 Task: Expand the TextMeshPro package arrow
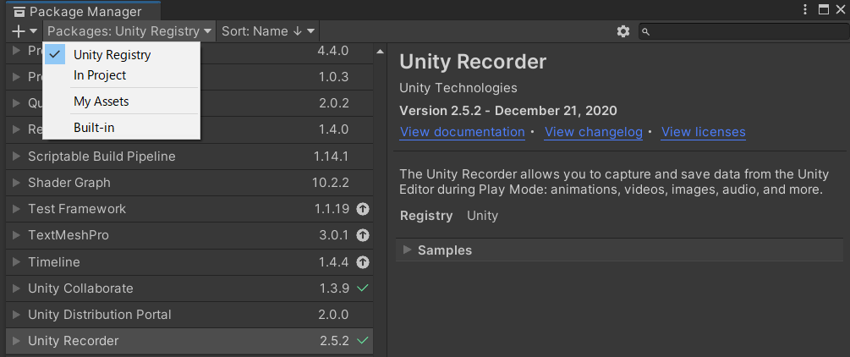[16, 235]
